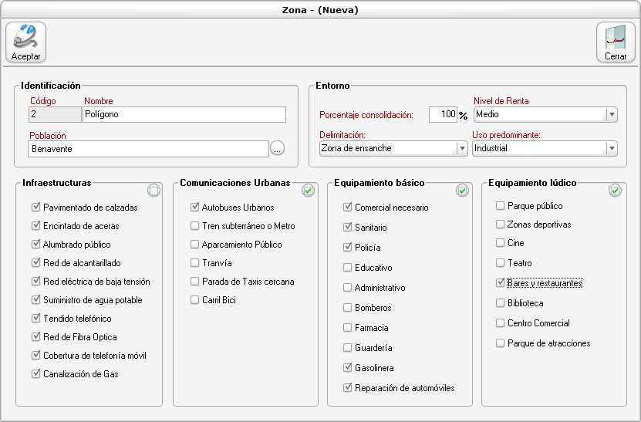Check the Parque público option

click(x=501, y=206)
